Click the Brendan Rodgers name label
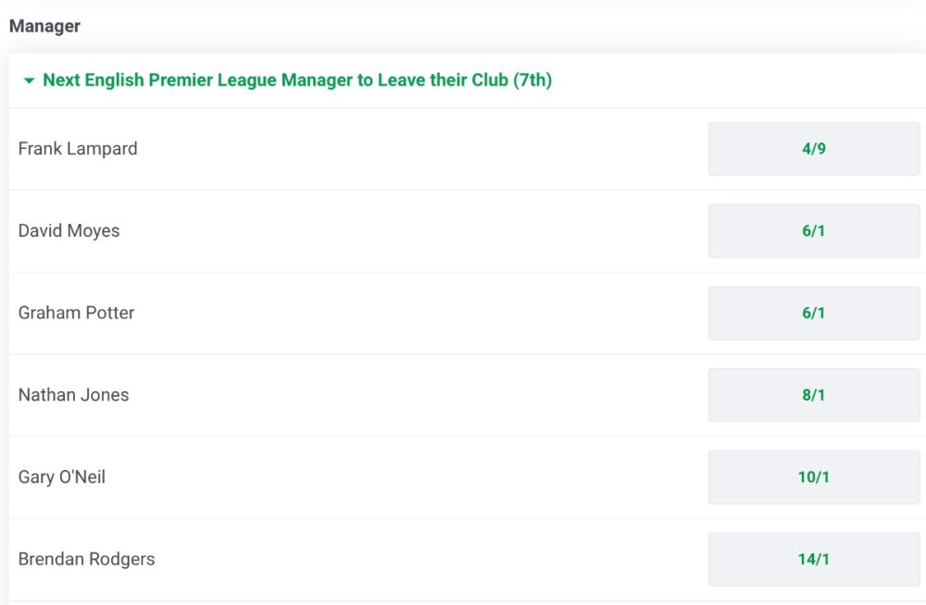The height and width of the screenshot is (605, 926). 87,560
